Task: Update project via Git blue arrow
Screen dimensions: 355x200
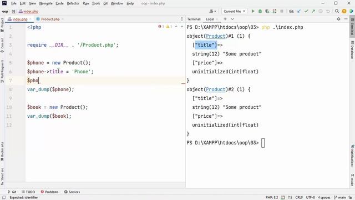Action: click(299, 11)
